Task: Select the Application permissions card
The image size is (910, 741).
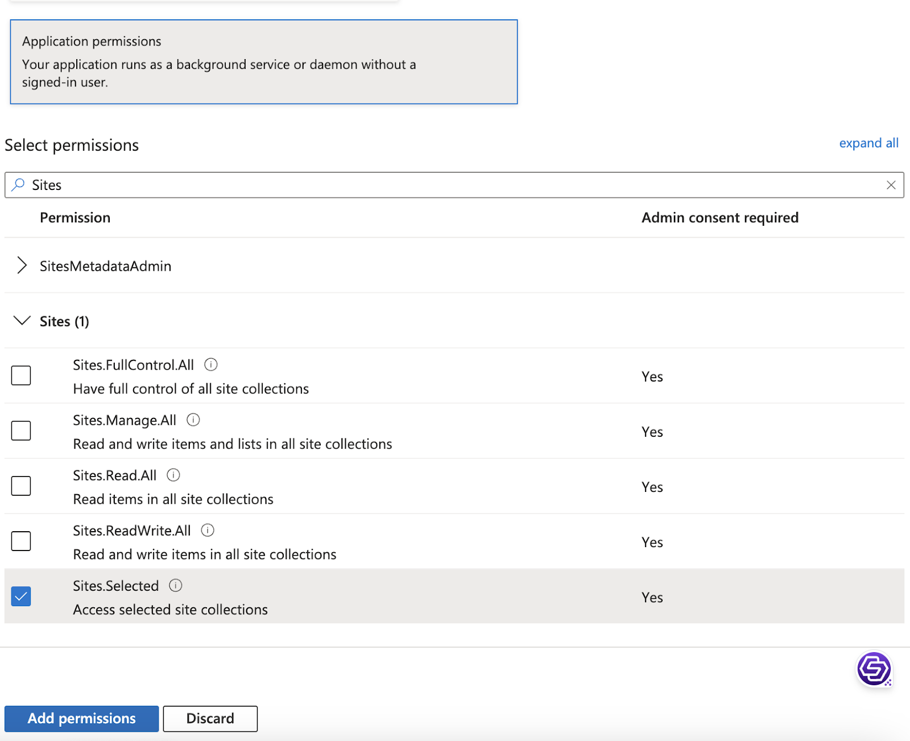Action: 263,62
